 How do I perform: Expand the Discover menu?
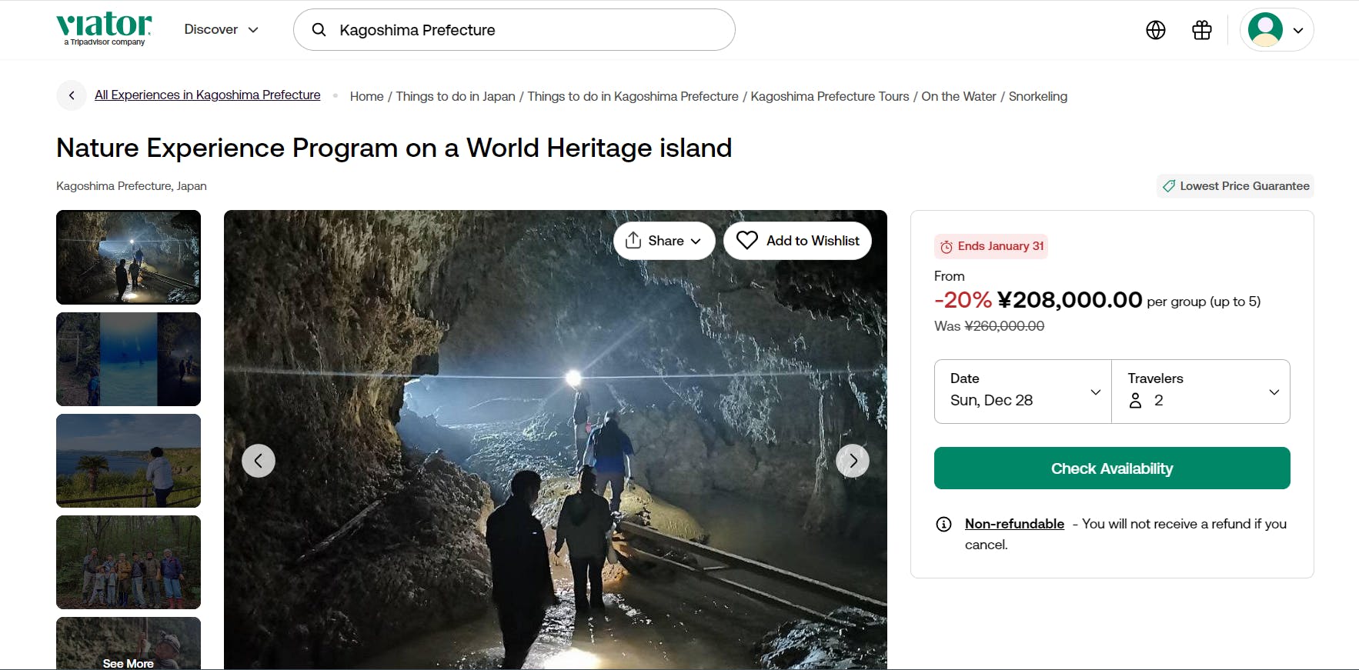(221, 29)
